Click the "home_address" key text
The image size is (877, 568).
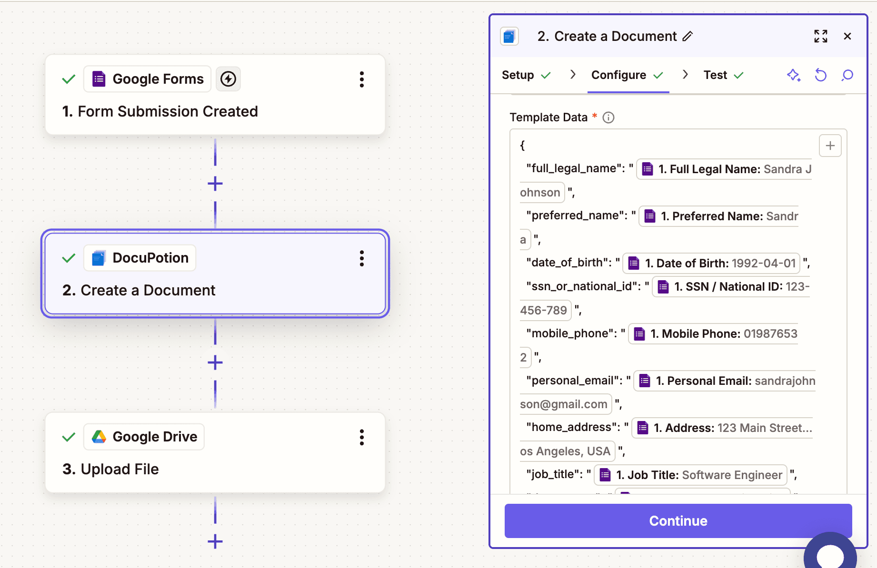tap(573, 427)
